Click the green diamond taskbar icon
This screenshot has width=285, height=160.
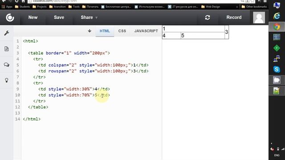277,48
